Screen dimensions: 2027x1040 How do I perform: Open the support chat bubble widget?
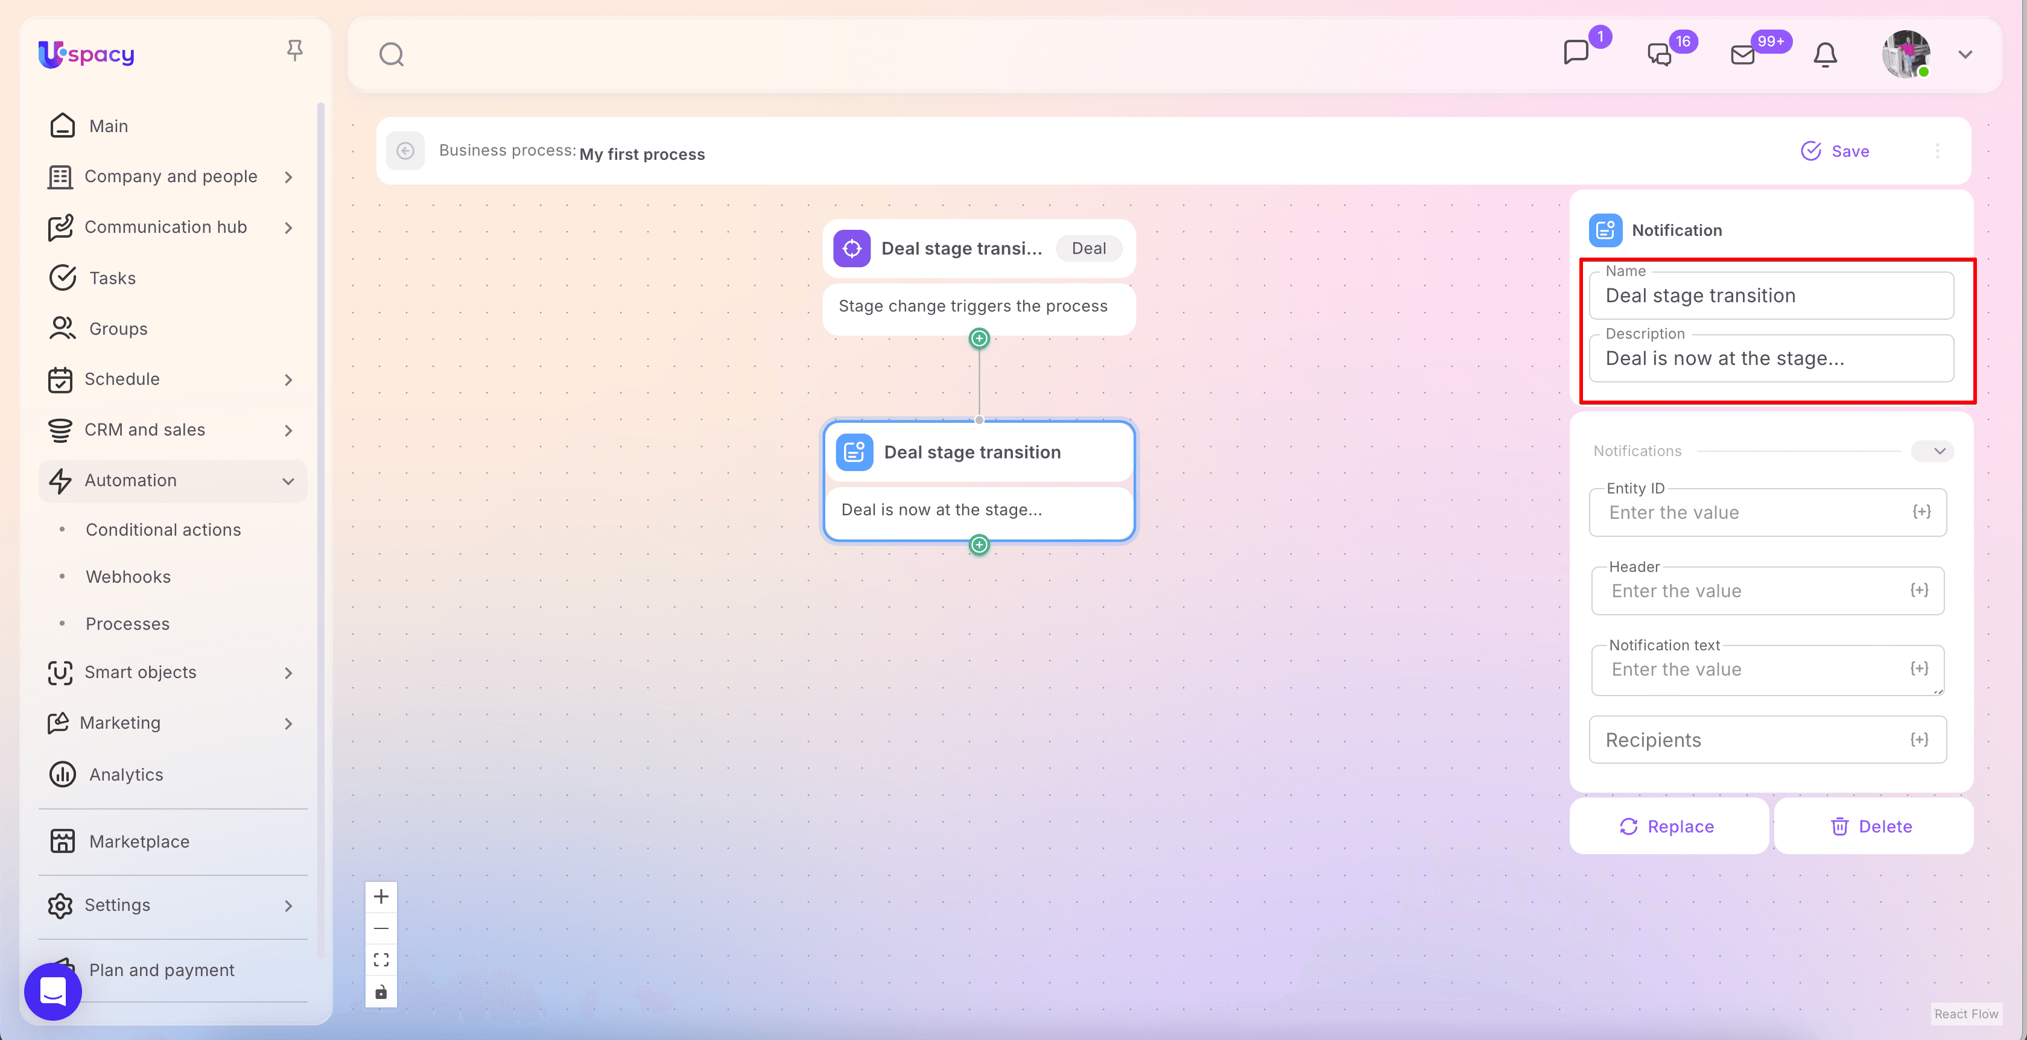[52, 991]
